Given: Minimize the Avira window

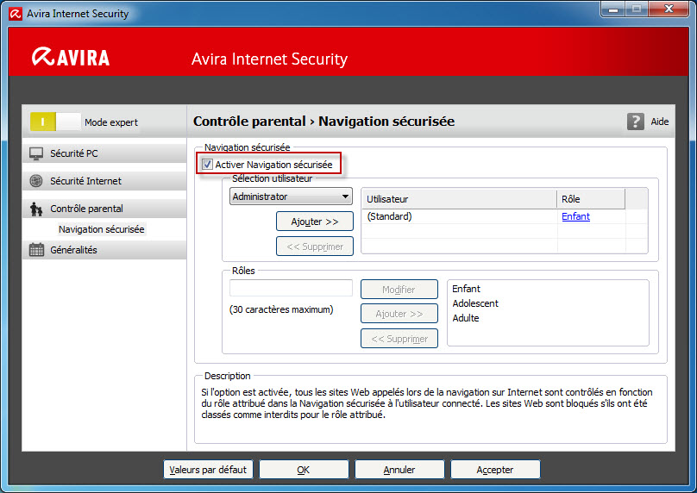Looking at the screenshot, I should click(613, 9).
